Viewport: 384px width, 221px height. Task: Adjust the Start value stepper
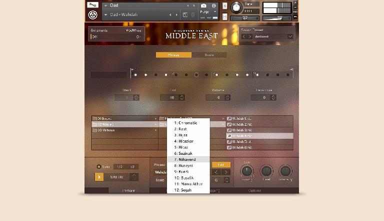coord(136,98)
